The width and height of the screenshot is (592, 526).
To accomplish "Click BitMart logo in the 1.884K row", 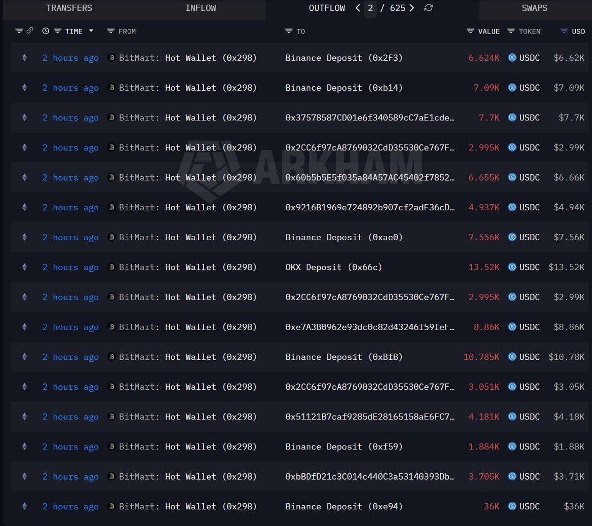I will click(x=111, y=447).
